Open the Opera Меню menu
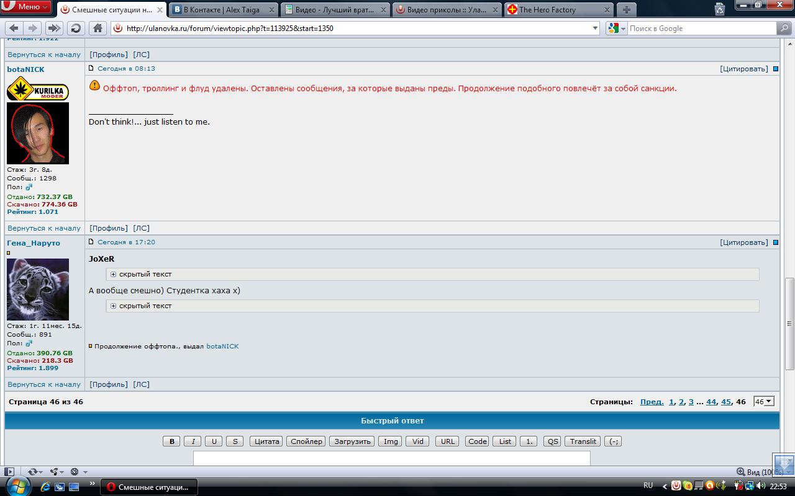 point(26,7)
